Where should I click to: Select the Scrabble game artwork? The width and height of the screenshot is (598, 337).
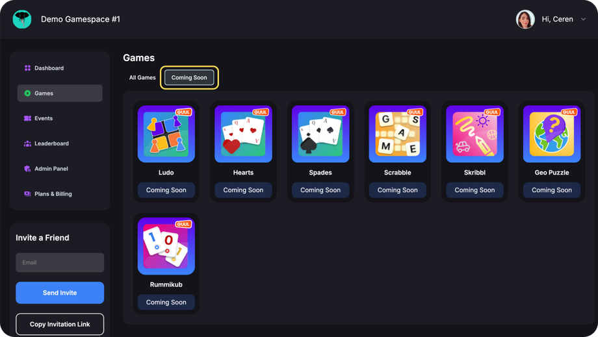[x=397, y=134]
